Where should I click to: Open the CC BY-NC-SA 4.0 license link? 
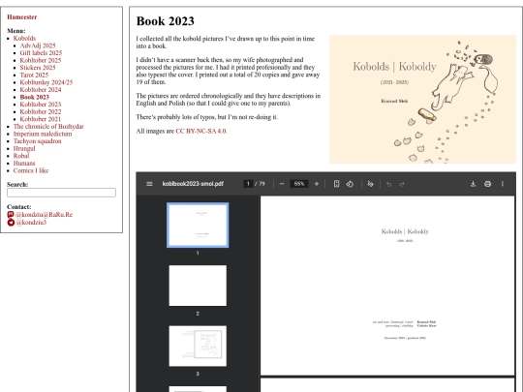pos(201,131)
